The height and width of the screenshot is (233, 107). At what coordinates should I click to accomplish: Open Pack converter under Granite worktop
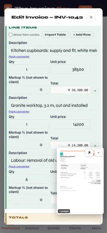[19, 112]
